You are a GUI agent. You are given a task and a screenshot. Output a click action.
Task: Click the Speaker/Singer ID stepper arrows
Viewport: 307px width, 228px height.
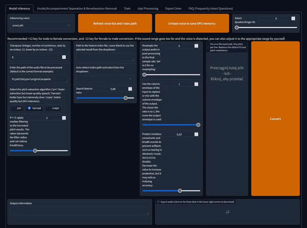pyautogui.click(x=293, y=18)
